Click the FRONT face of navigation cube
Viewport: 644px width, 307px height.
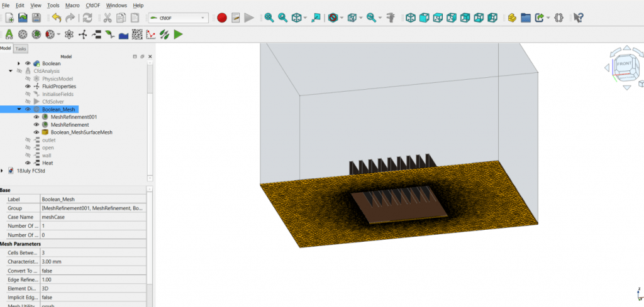[x=625, y=64]
